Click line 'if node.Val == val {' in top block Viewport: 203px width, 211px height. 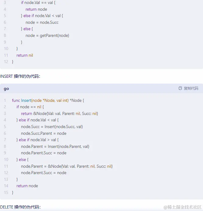(38, 3)
